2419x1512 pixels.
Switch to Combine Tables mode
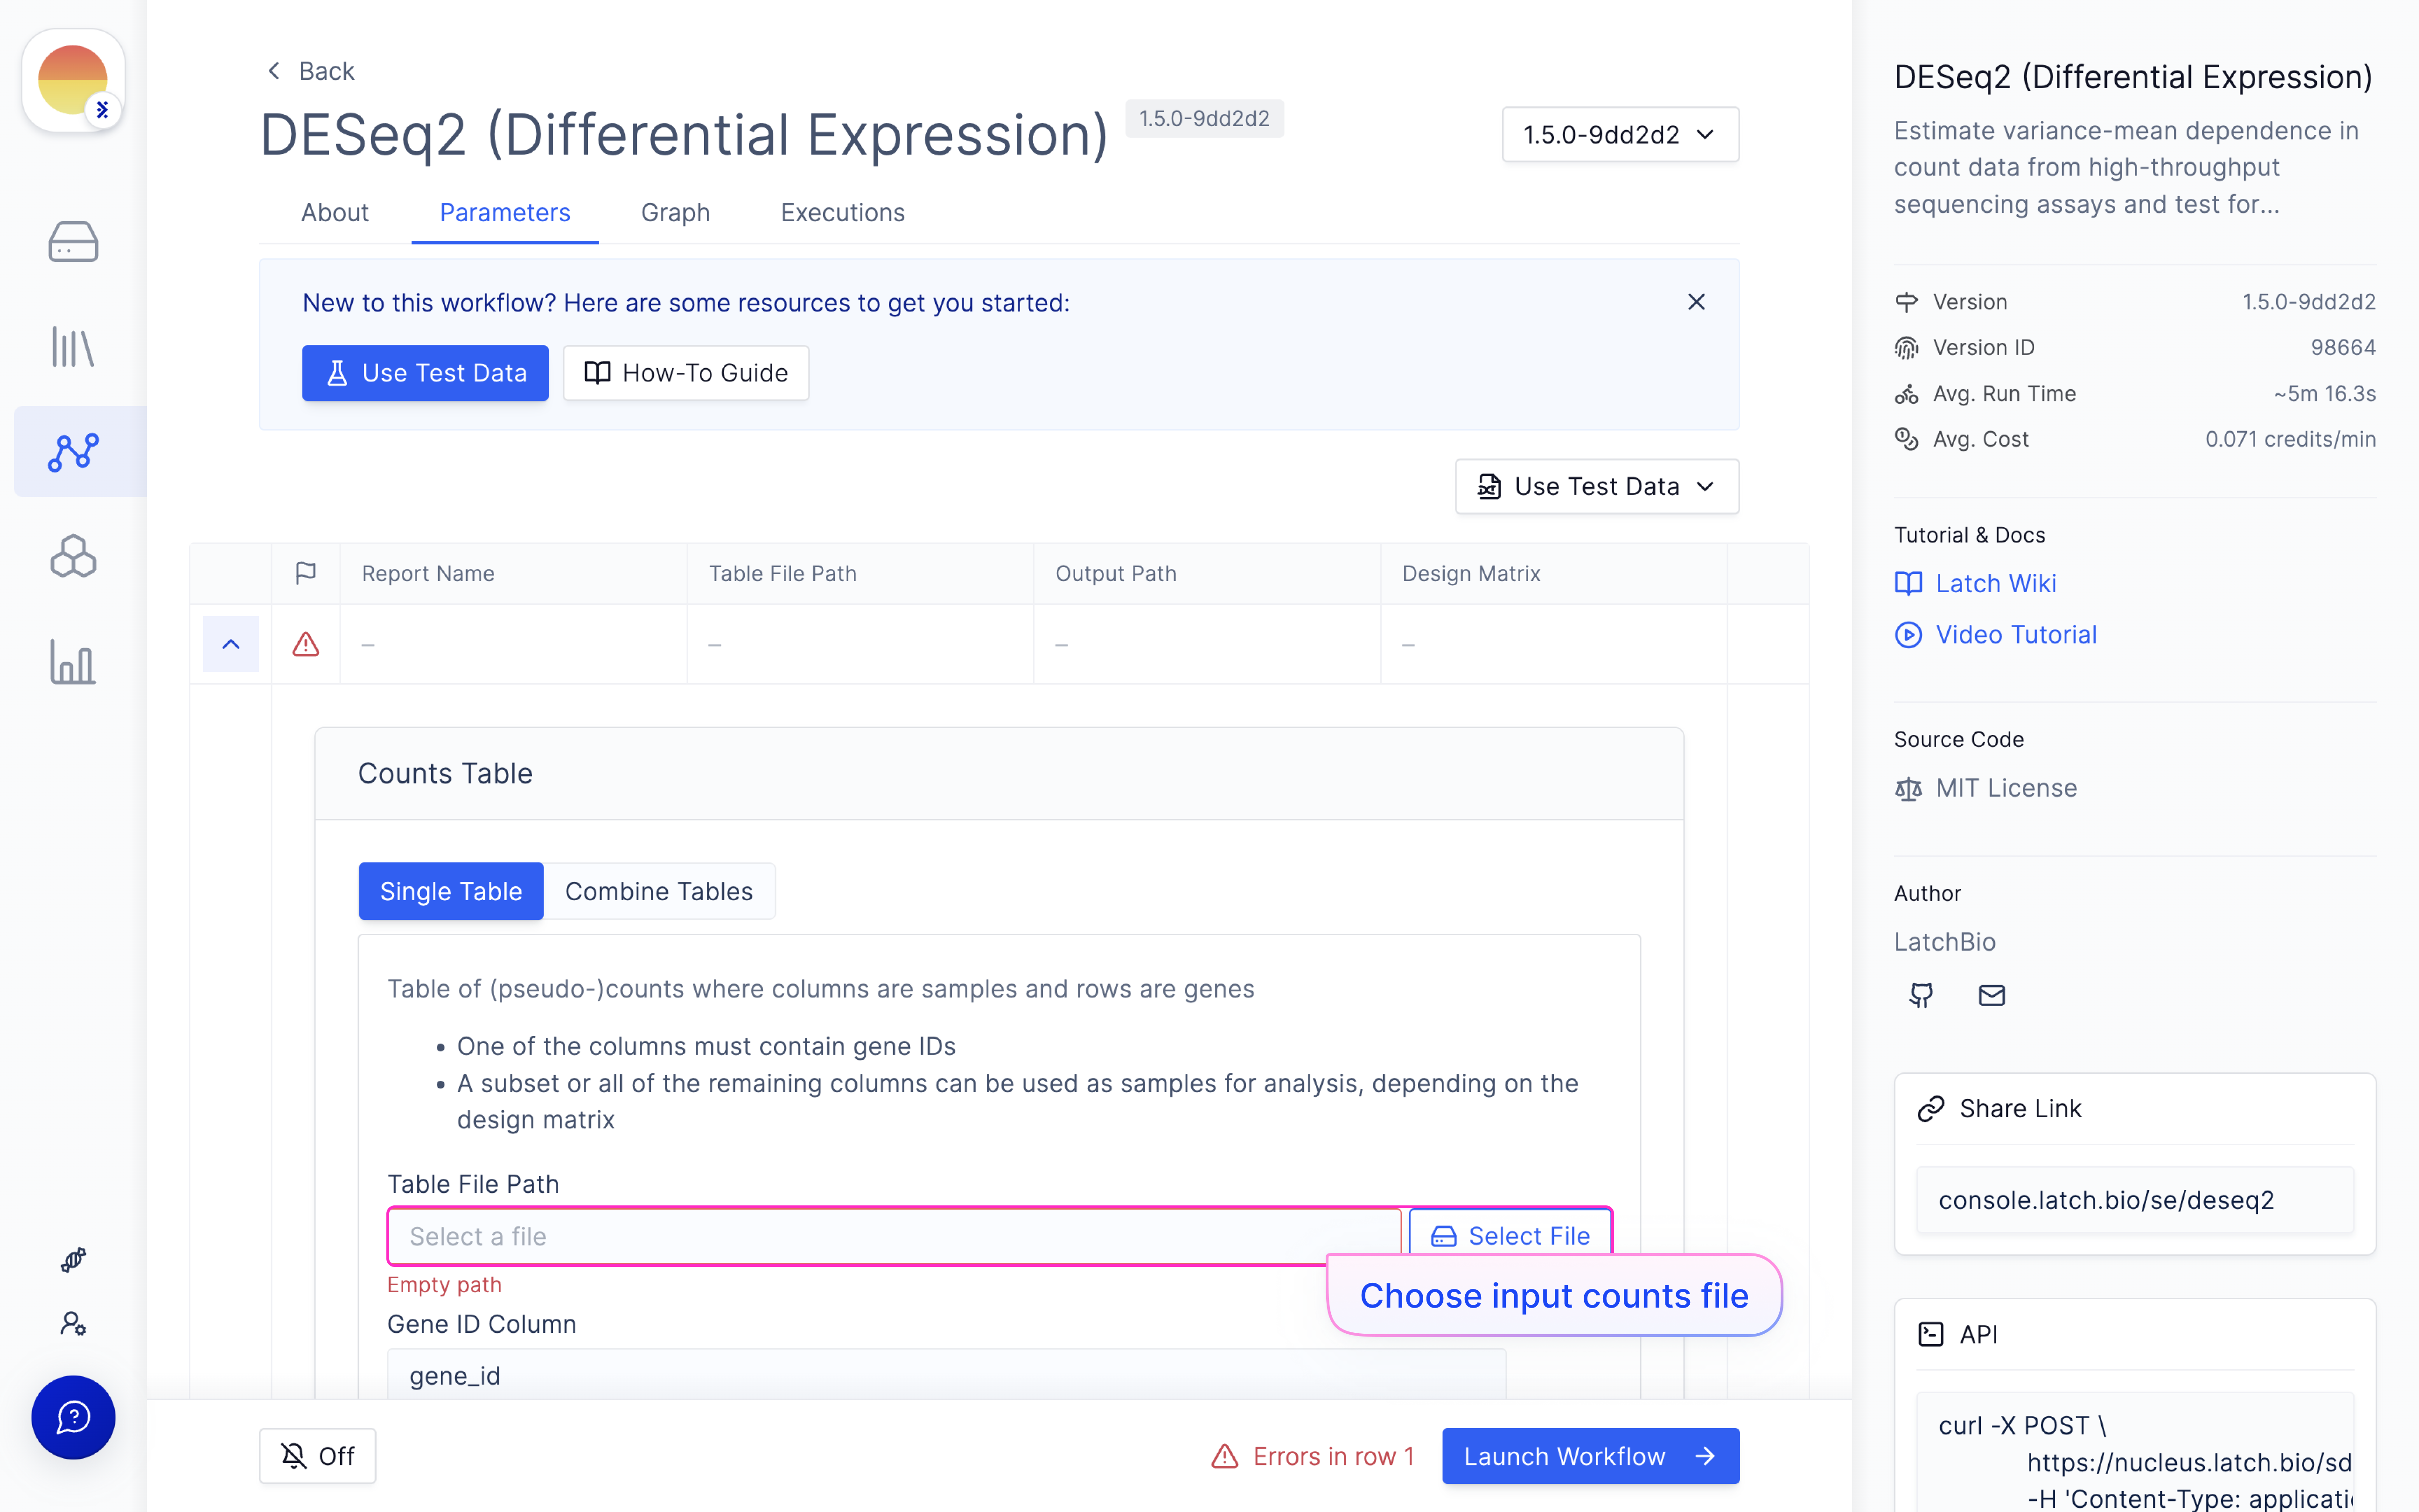pyautogui.click(x=659, y=891)
